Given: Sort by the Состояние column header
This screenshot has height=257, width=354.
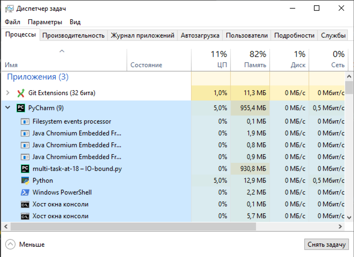Looking at the screenshot, I should click(x=159, y=60).
